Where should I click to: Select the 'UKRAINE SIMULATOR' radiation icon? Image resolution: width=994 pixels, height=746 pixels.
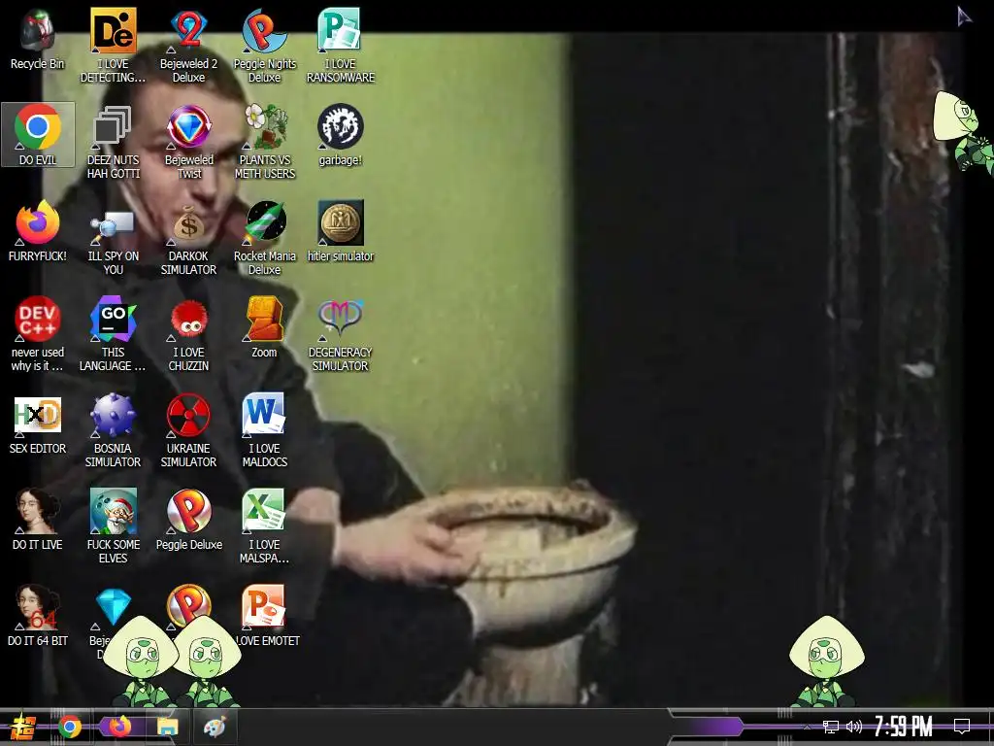(x=189, y=430)
